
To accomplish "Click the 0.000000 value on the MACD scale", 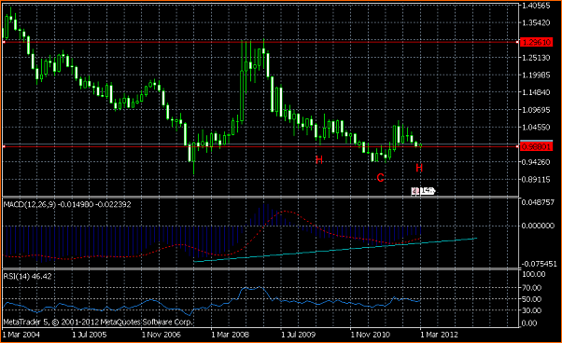I will [x=538, y=226].
